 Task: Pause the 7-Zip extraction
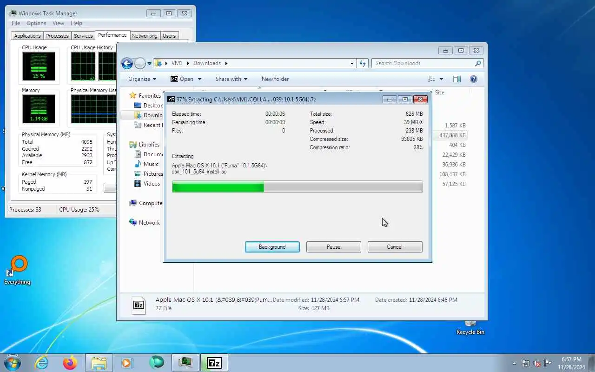click(334, 247)
